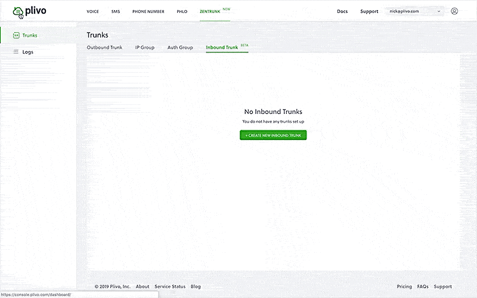Navigate to PHLO

coord(182,11)
